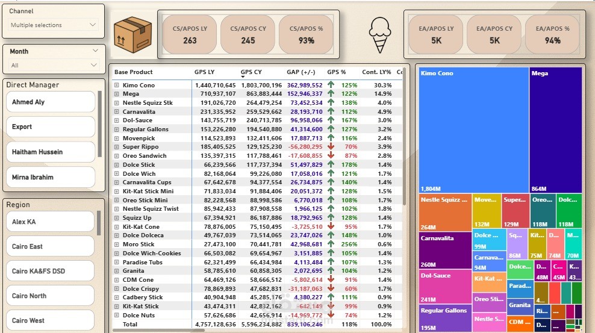Expand the Regular Gallons row
This screenshot has width=595, height=333.
click(x=116, y=129)
